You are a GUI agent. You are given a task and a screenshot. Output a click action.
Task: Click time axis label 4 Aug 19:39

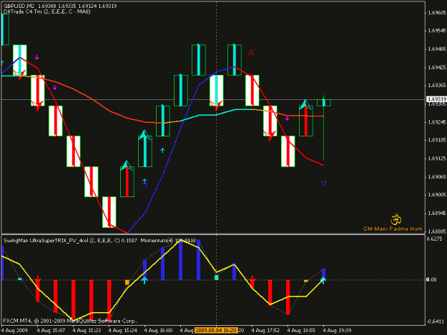(x=337, y=331)
